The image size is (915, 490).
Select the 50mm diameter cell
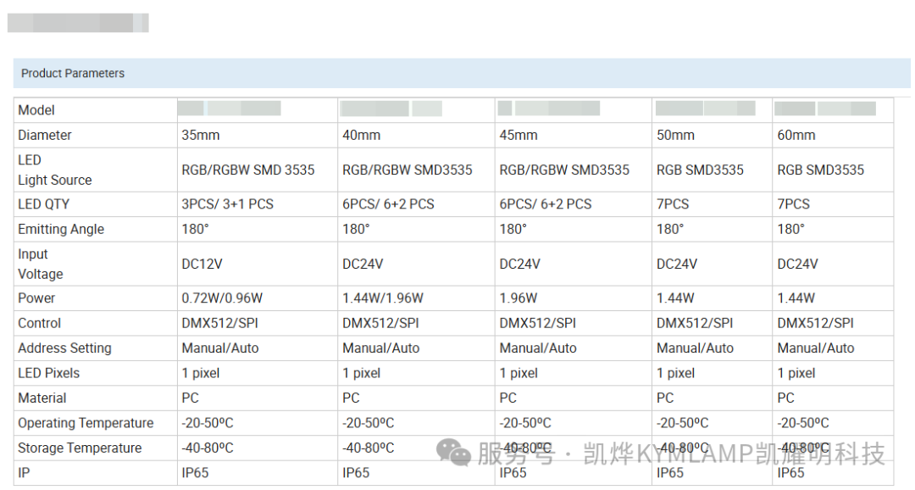point(712,135)
